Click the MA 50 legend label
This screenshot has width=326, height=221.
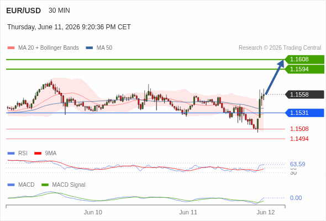point(104,48)
